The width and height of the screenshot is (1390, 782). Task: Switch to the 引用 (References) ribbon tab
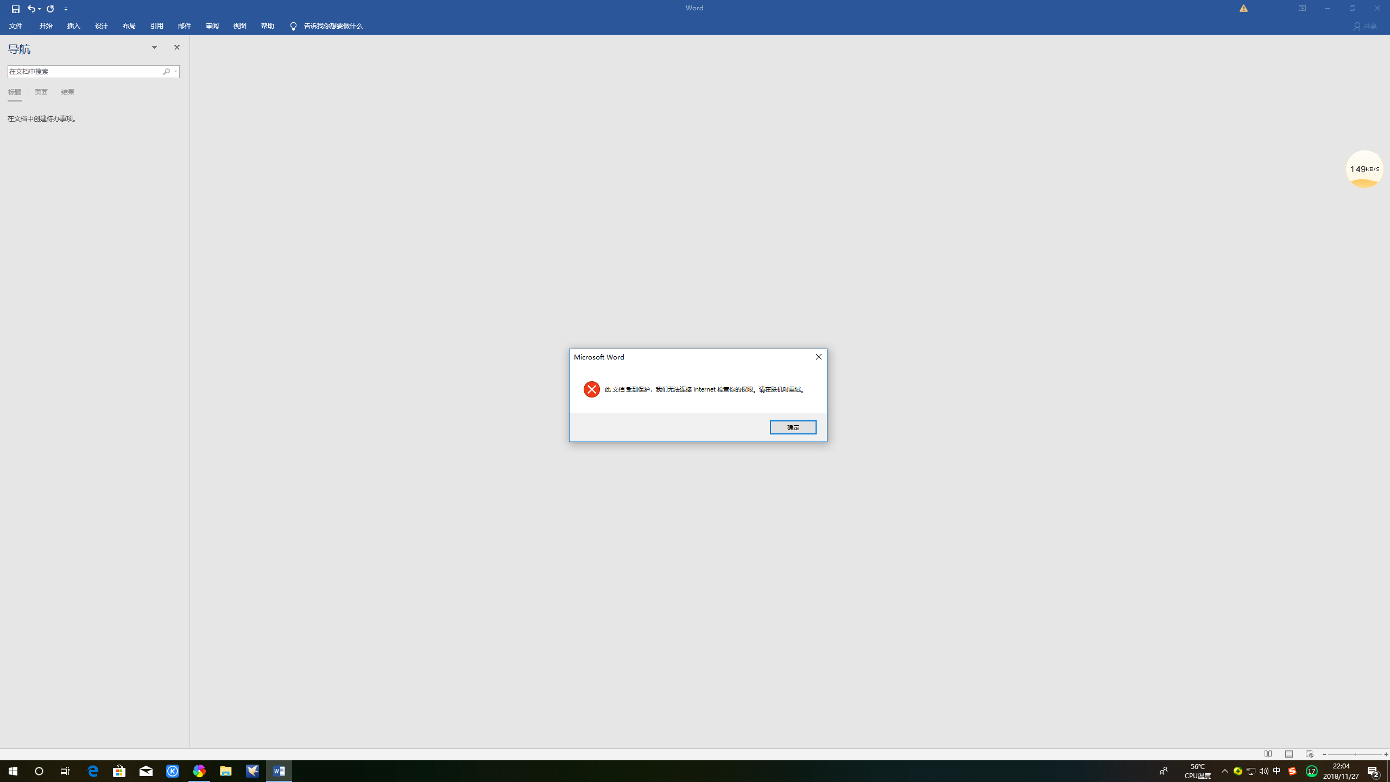coord(156,26)
